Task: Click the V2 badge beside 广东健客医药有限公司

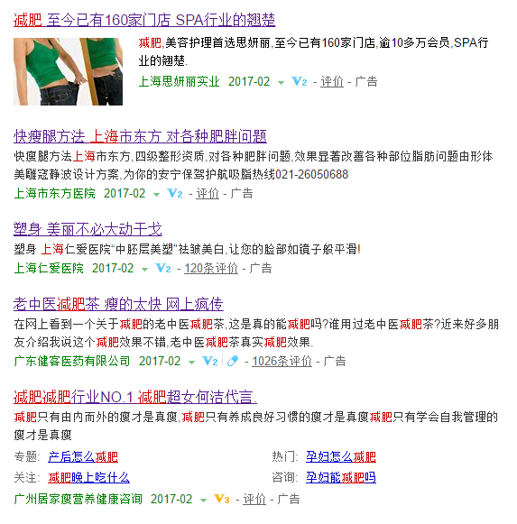Action: click(x=210, y=361)
